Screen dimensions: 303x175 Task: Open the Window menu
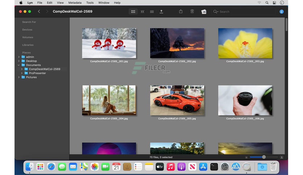[x=104, y=3]
